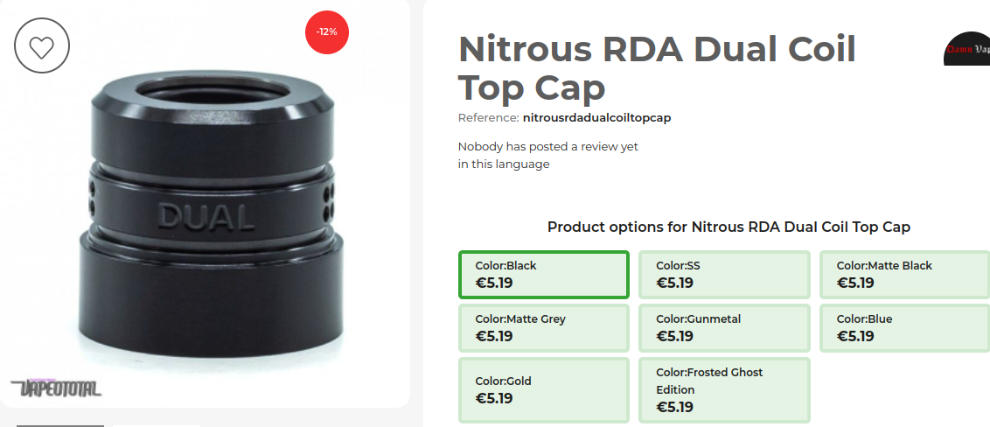Select the Color:Black option
Viewport: 990px width, 427px height.
(x=543, y=275)
